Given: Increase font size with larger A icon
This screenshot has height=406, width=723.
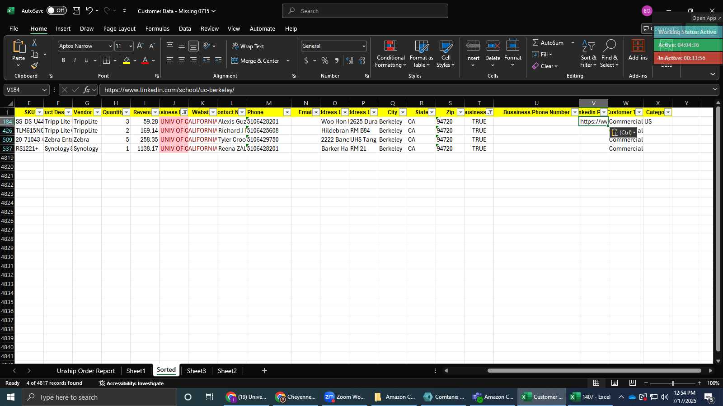Looking at the screenshot, I should (140, 46).
